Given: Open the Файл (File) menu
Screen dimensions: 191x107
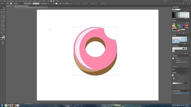Looking at the screenshot, I should pyautogui.click(x=5, y=1).
